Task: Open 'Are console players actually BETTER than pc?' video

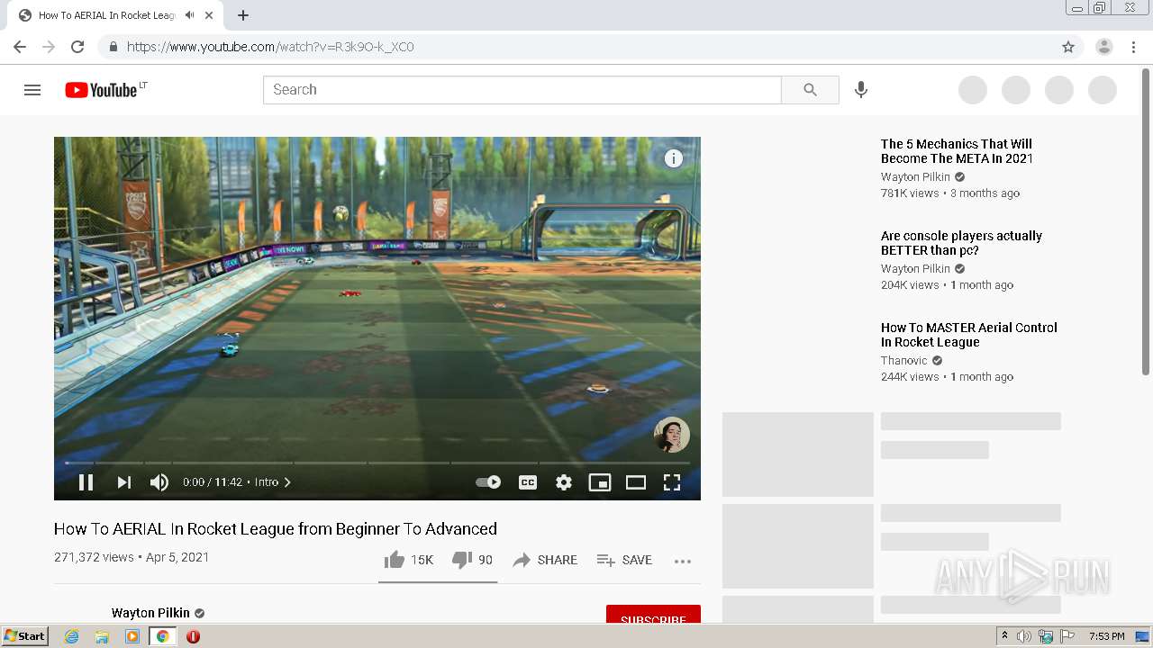Action: click(x=961, y=243)
